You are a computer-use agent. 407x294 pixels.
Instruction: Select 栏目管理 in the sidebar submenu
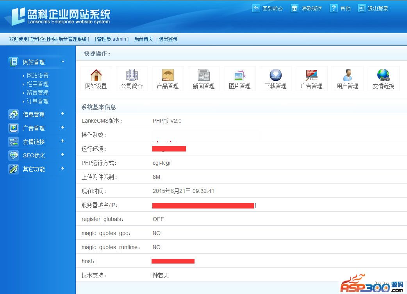(x=37, y=84)
